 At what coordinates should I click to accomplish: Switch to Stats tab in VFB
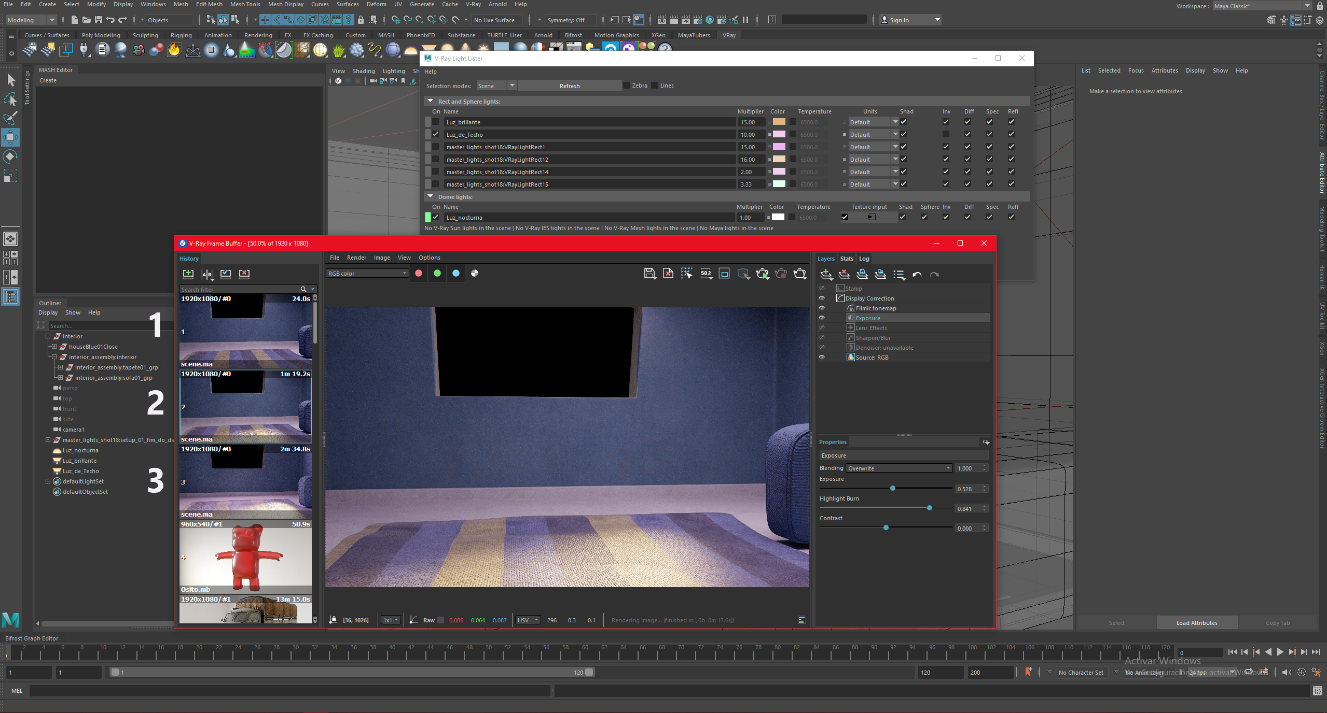[x=847, y=259]
